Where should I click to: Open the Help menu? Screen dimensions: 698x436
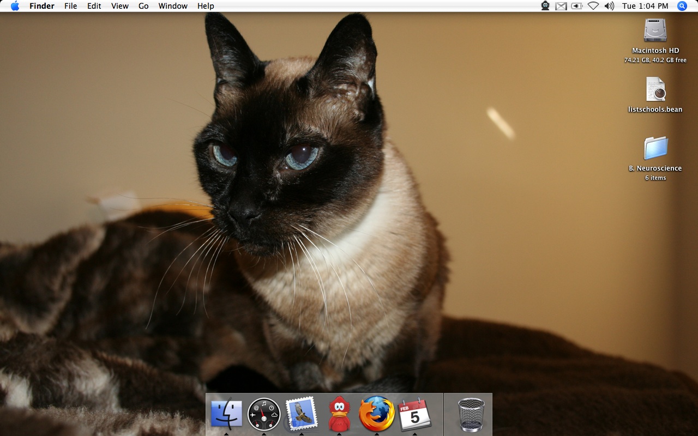click(206, 6)
